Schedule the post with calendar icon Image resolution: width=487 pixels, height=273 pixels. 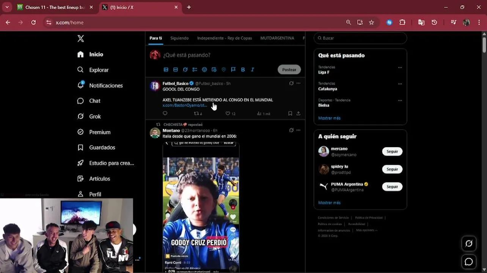pos(214,69)
